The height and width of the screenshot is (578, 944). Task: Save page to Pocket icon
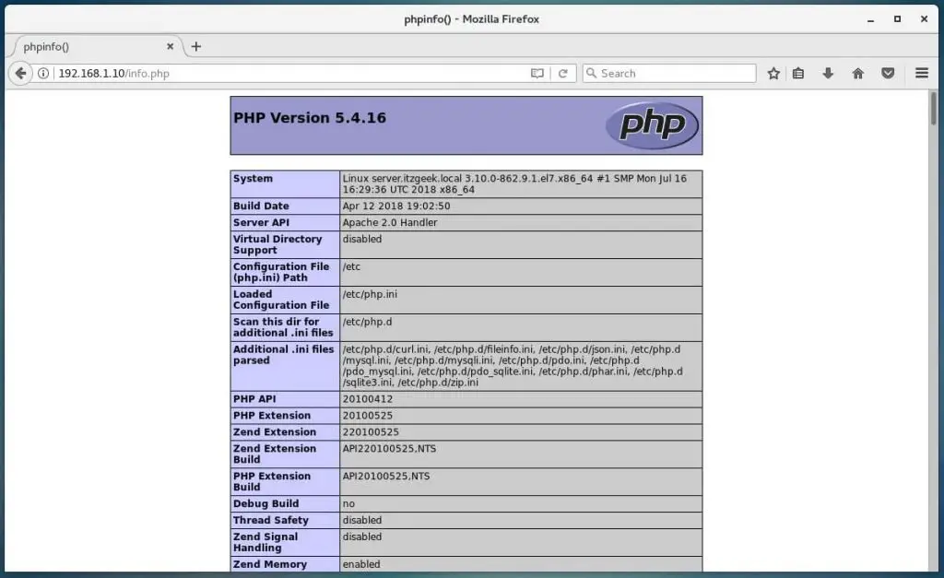click(888, 74)
